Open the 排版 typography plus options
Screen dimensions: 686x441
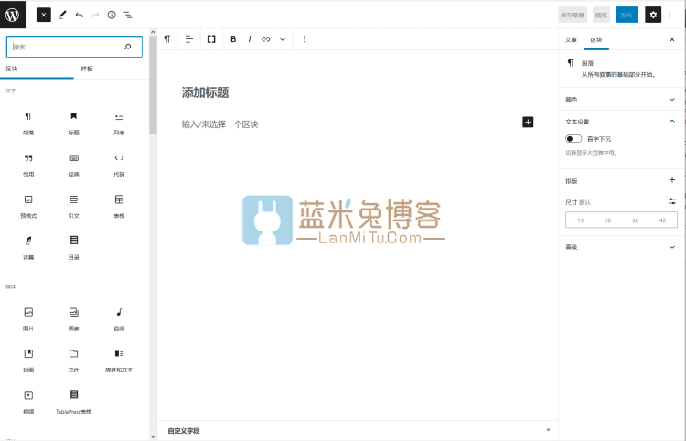672,180
